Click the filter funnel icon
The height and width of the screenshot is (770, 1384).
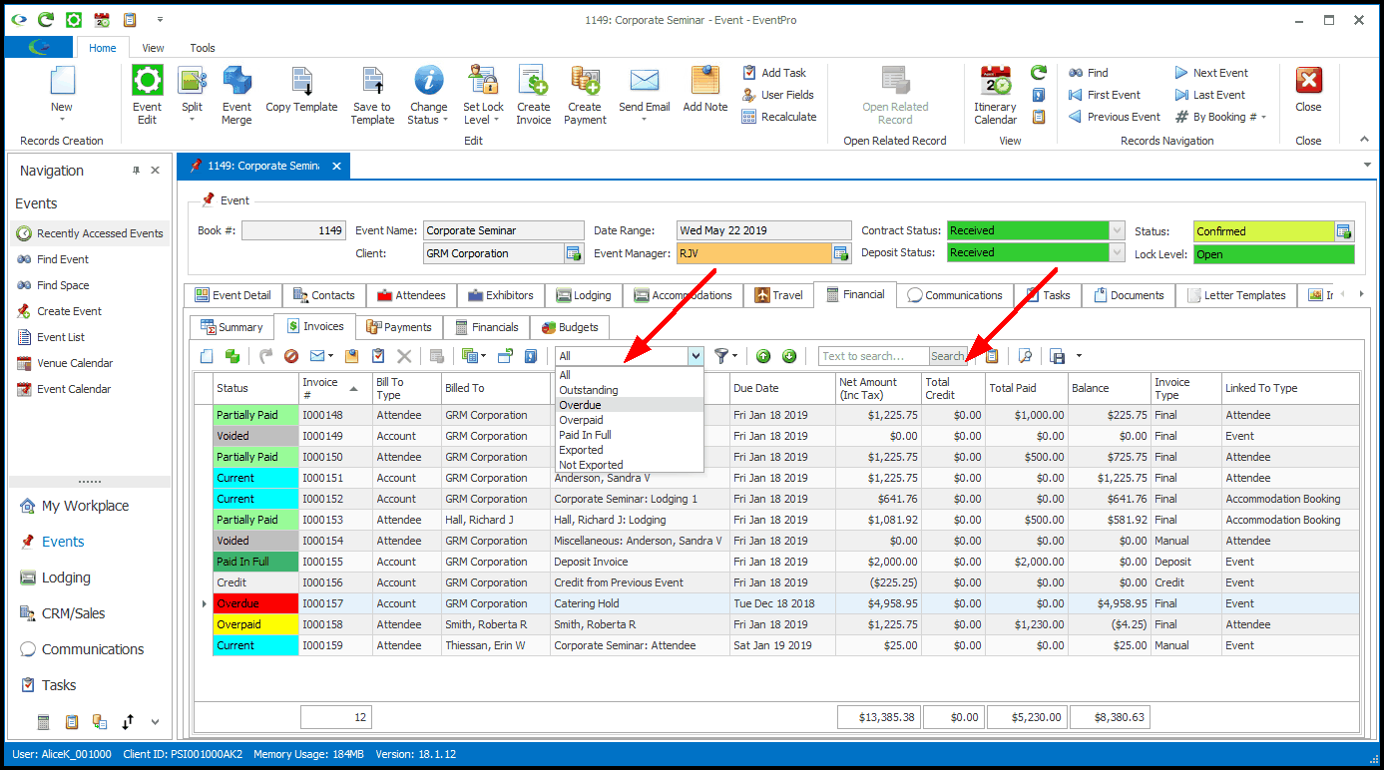721,356
